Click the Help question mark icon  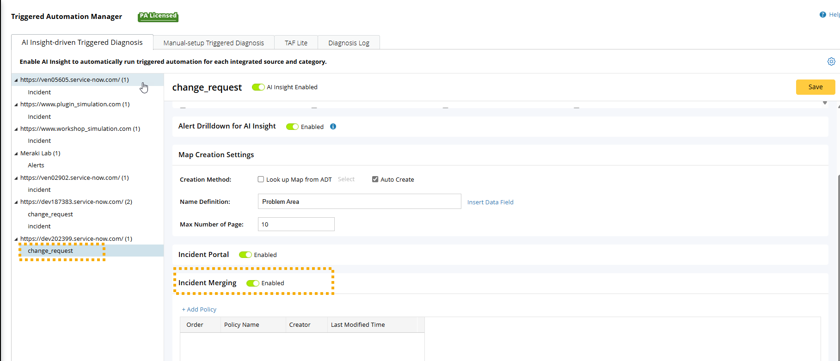coord(822,15)
